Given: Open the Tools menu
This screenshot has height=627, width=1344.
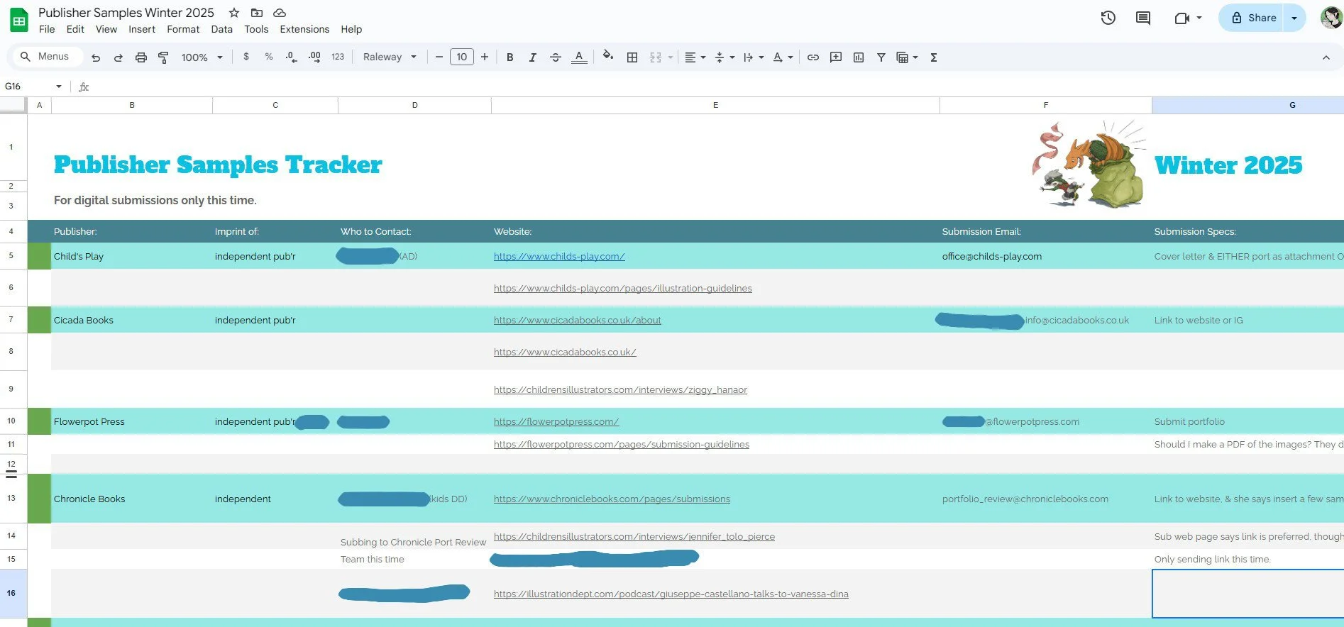Looking at the screenshot, I should [x=256, y=29].
